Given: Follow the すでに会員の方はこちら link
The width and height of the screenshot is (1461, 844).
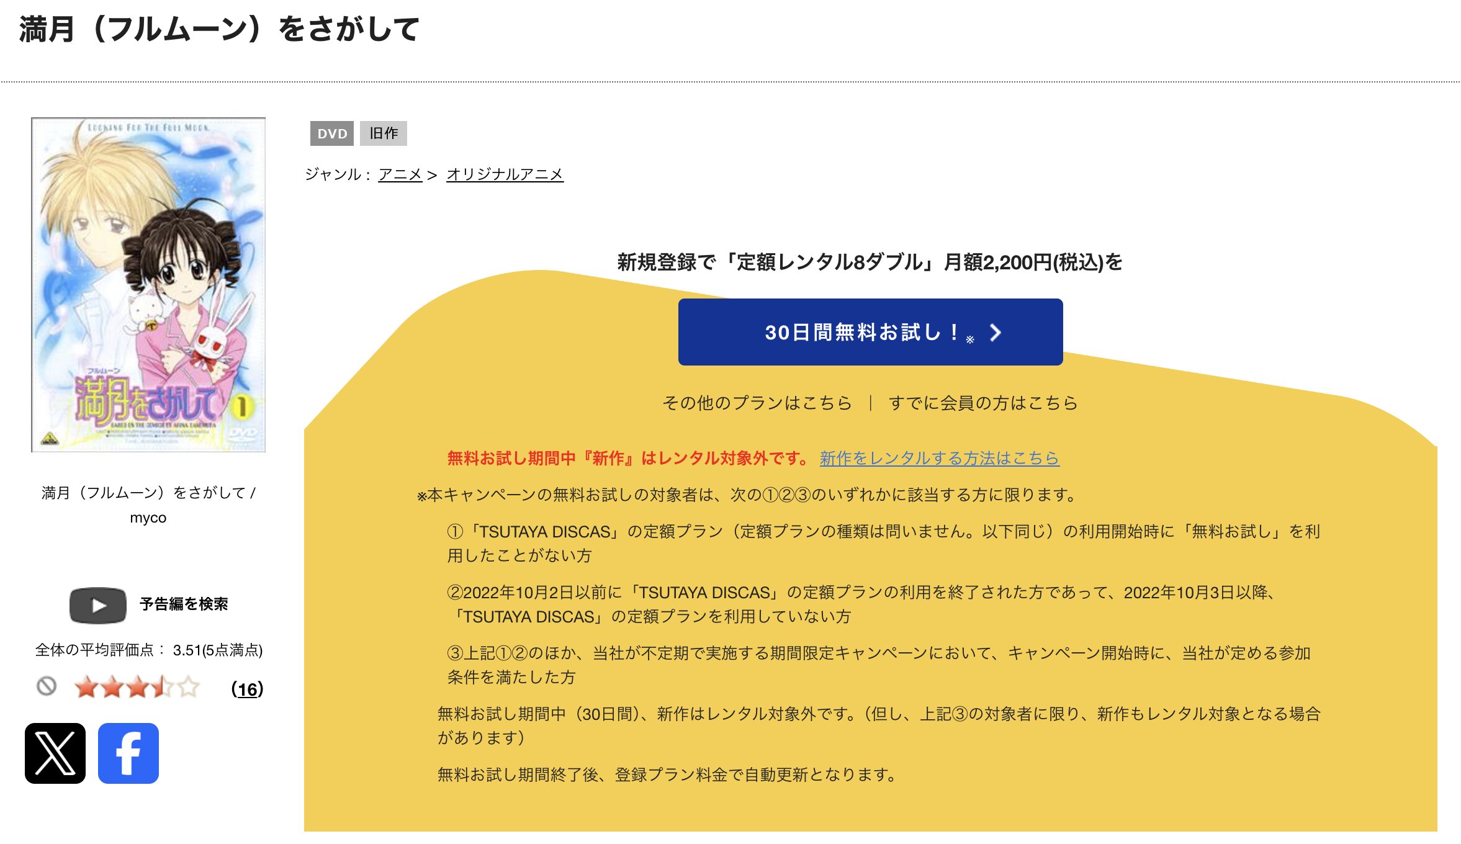Looking at the screenshot, I should coord(983,403).
